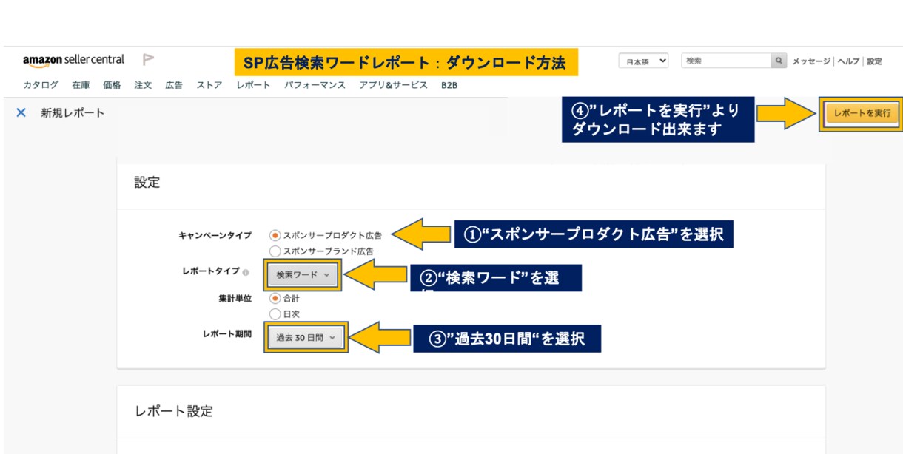This screenshot has width=903, height=454.
Task: Open the 過去 30 日間 period dropdown
Action: [306, 337]
